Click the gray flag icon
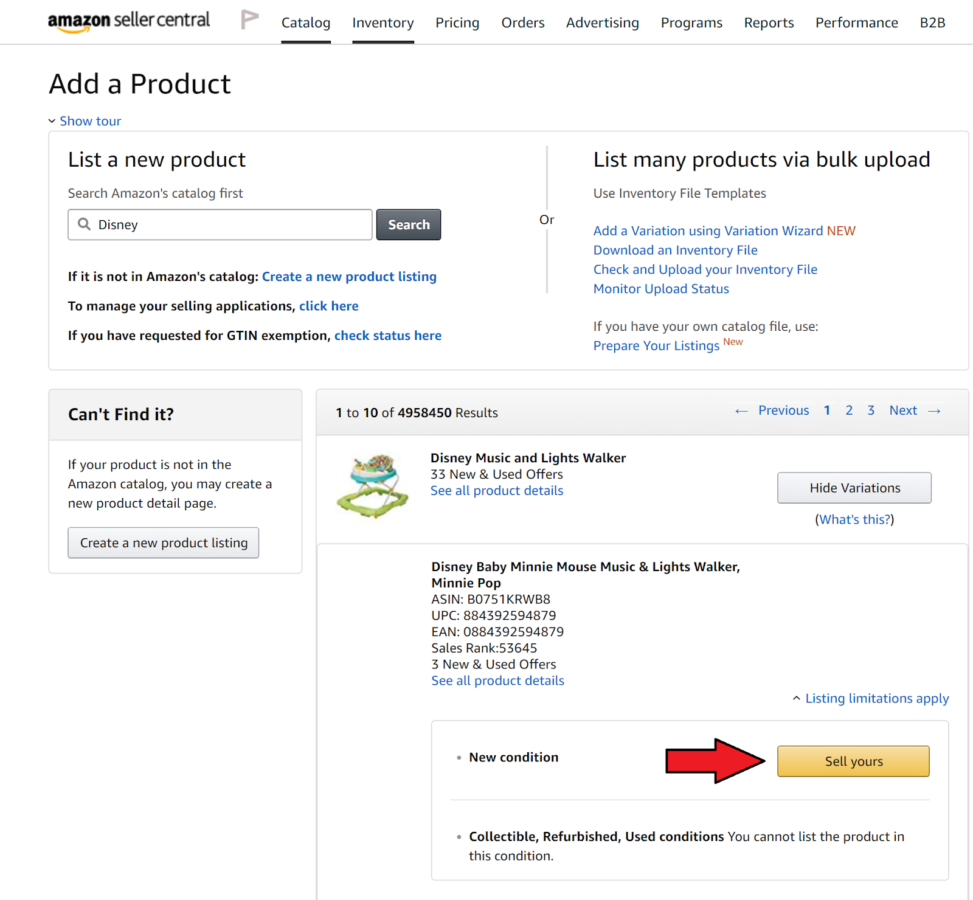 (x=249, y=20)
